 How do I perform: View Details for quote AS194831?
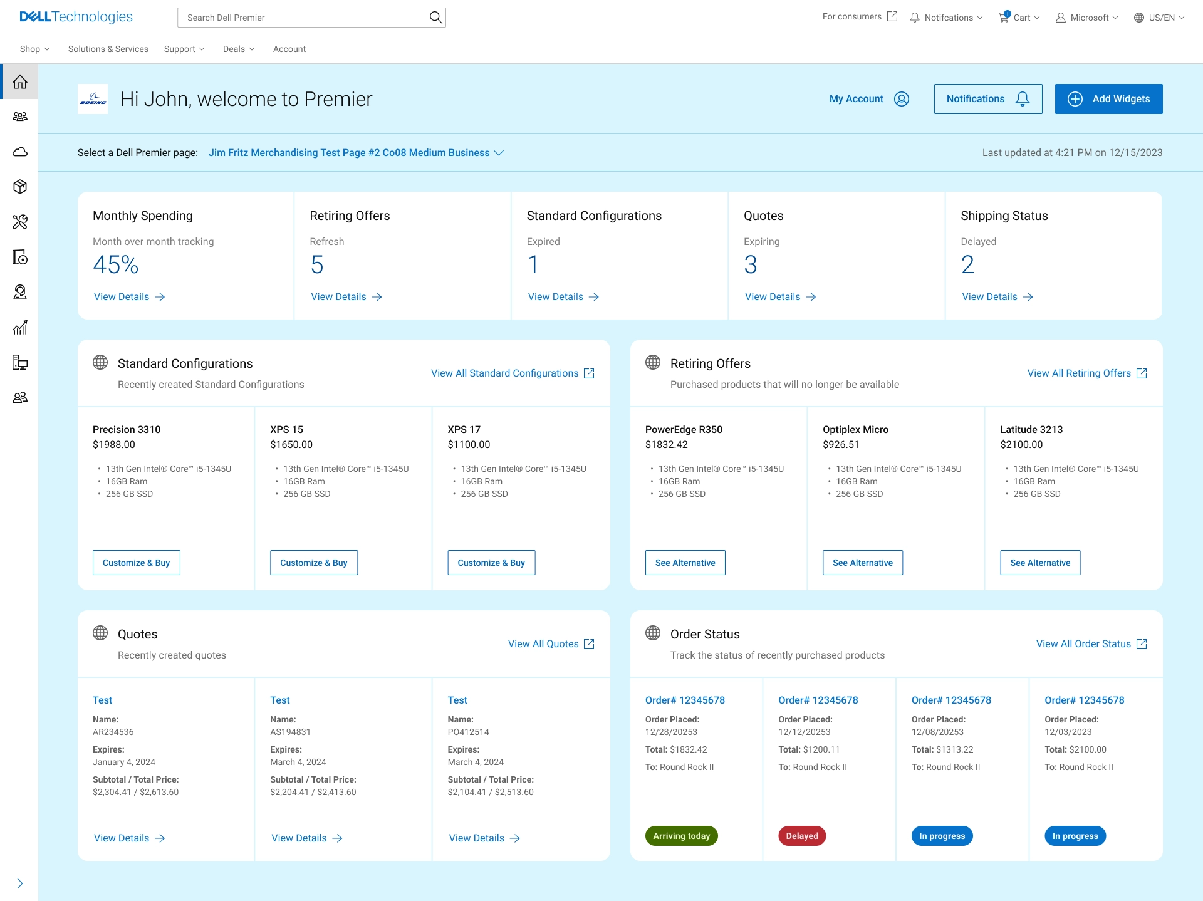pyautogui.click(x=307, y=838)
